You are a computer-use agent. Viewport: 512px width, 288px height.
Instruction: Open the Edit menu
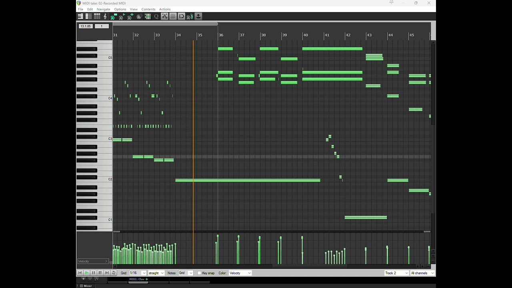(90, 9)
